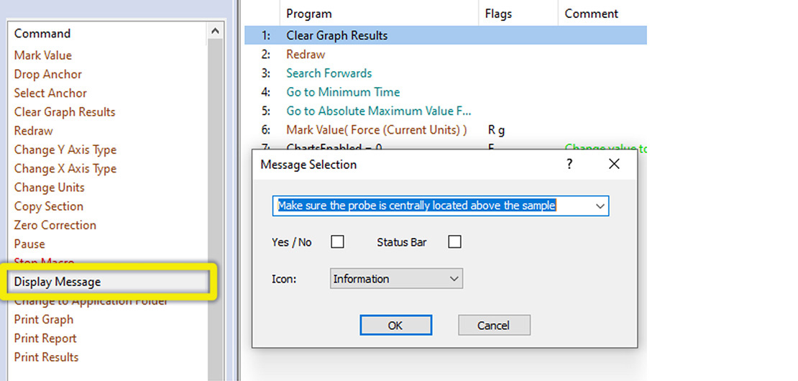Pick the Print Report command
The height and width of the screenshot is (381, 798).
pos(45,338)
